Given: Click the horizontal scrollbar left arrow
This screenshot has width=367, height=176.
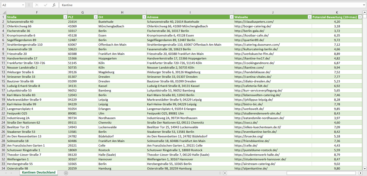Looking at the screenshot, I should coord(225,173).
